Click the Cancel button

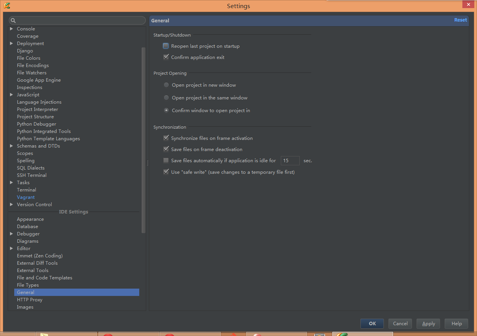click(400, 324)
